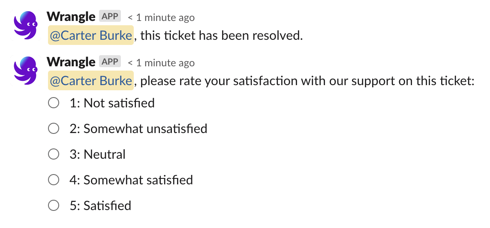Viewport: 490px width, 228px height.
Task: Select the "4: Somewhat satisfied" radio button
Action: pos(54,180)
